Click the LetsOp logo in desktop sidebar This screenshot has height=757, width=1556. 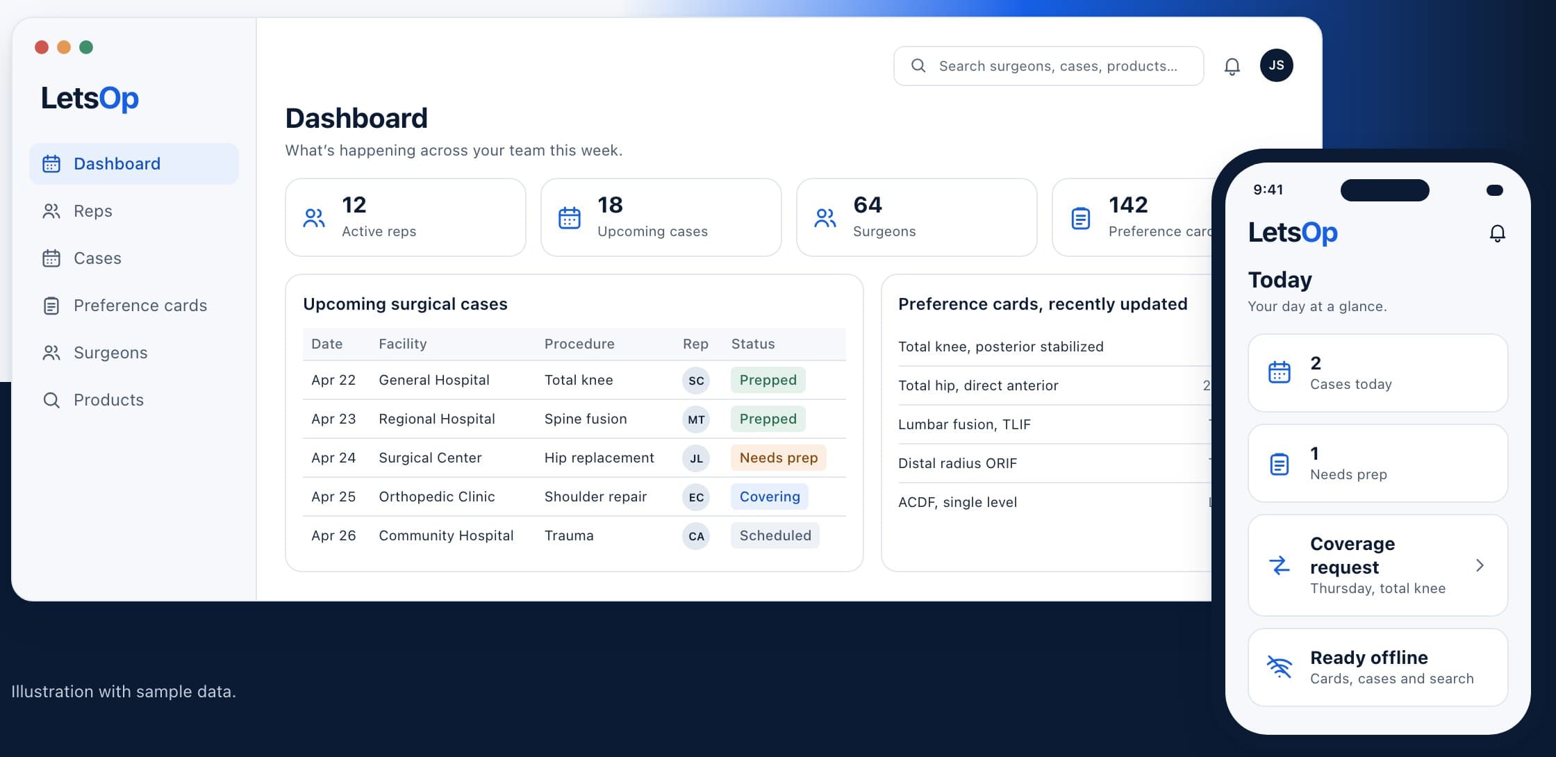(x=90, y=99)
